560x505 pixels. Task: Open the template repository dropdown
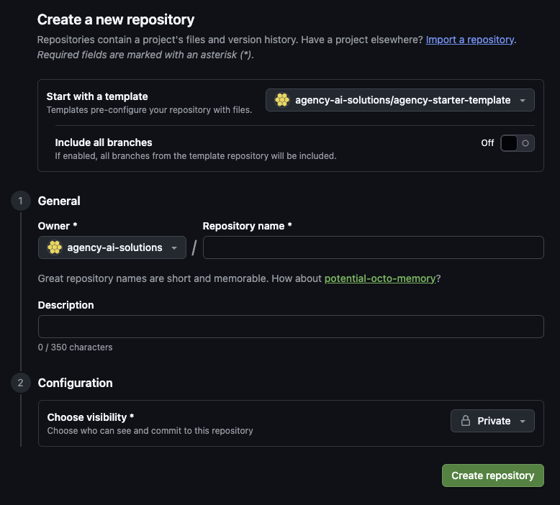[x=399, y=100]
